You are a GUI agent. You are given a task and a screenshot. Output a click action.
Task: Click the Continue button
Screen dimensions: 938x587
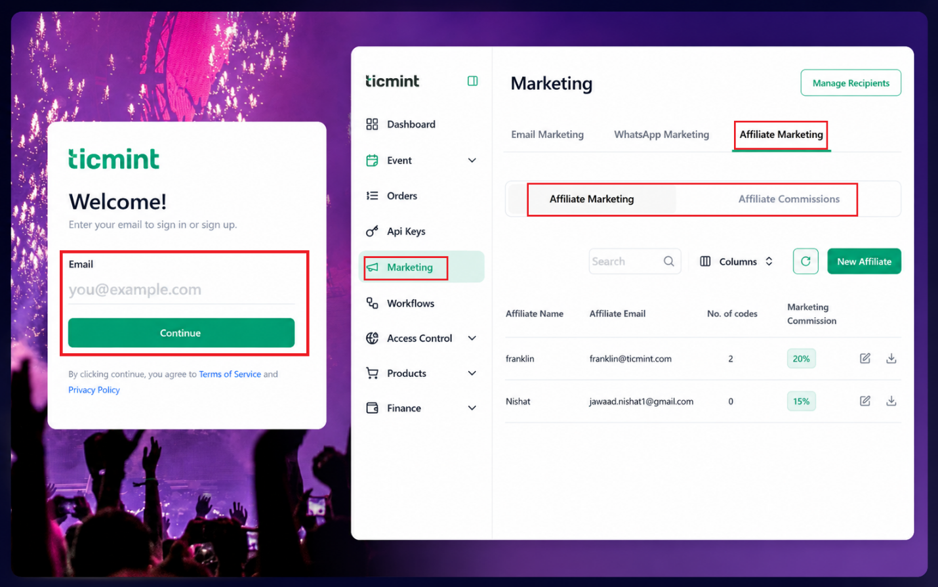pos(181,333)
